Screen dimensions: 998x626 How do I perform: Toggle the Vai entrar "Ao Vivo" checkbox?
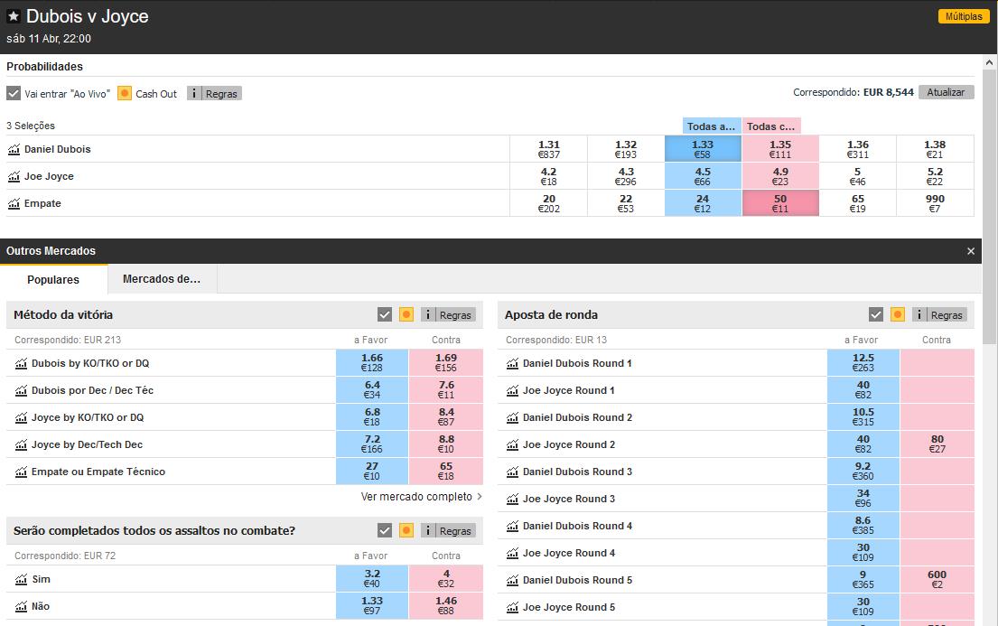point(14,94)
